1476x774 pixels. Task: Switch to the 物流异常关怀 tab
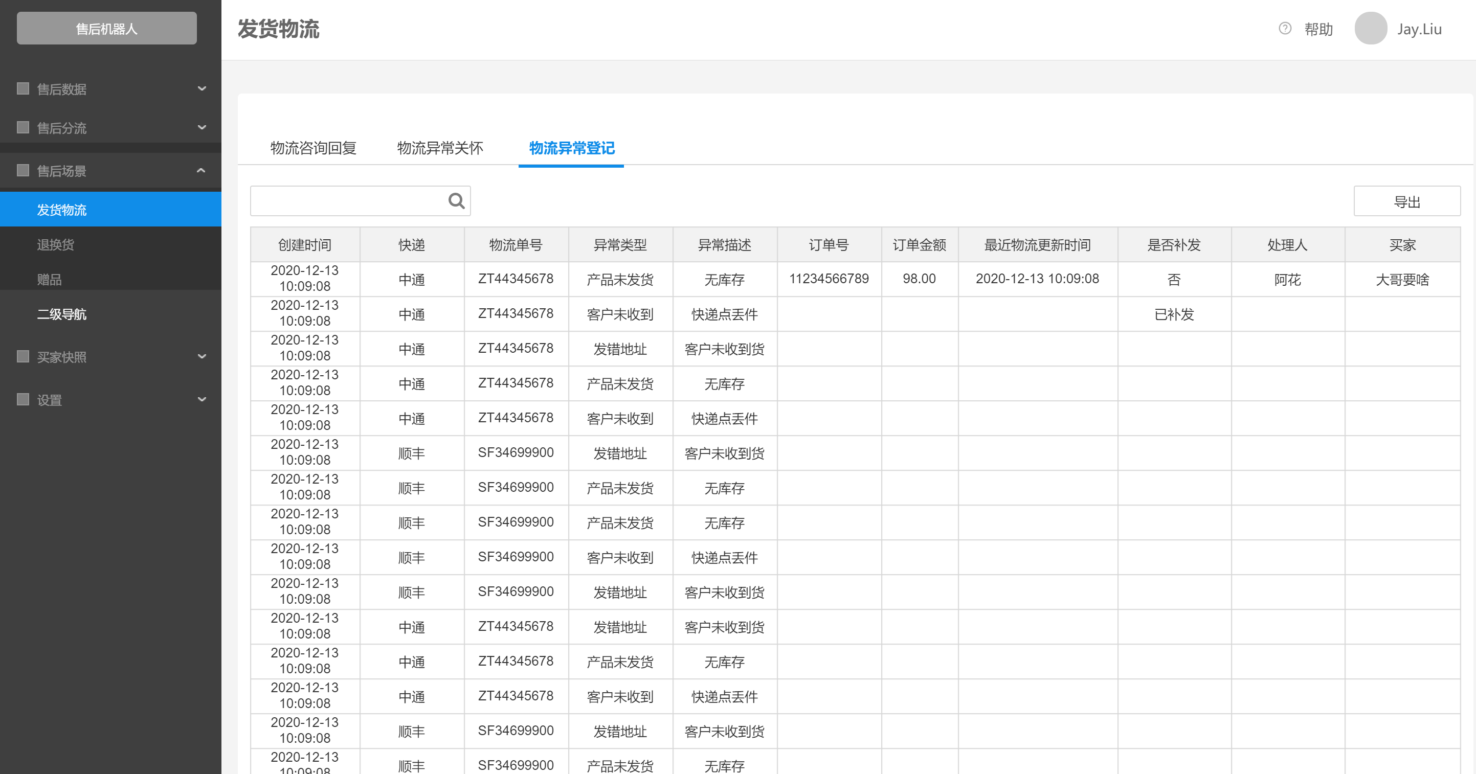coord(440,148)
